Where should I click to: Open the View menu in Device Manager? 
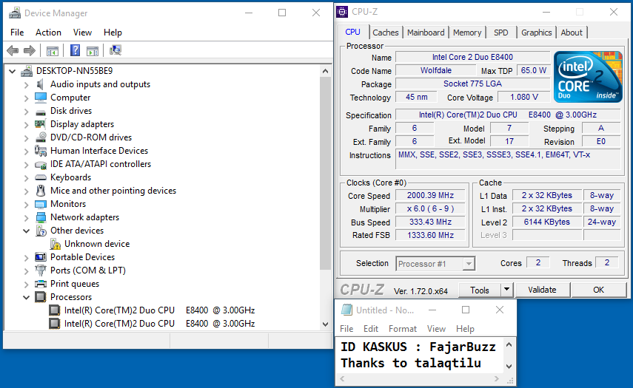[x=82, y=33]
